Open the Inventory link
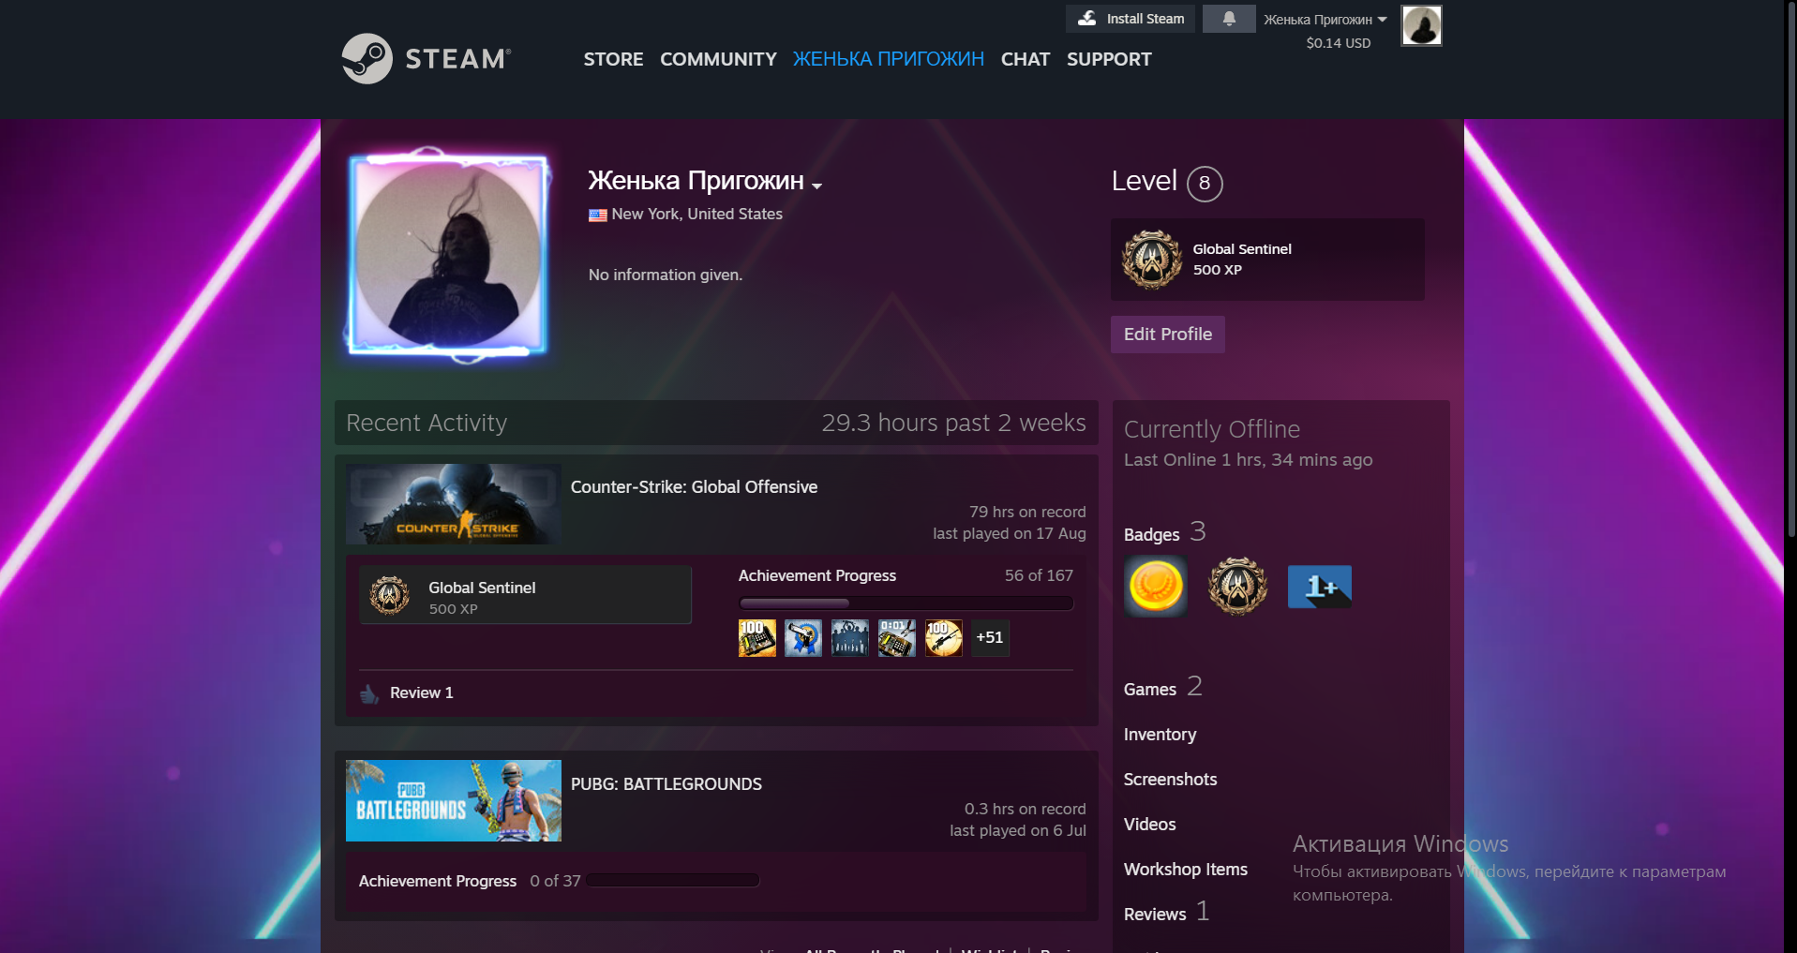The image size is (1797, 953). click(1160, 735)
